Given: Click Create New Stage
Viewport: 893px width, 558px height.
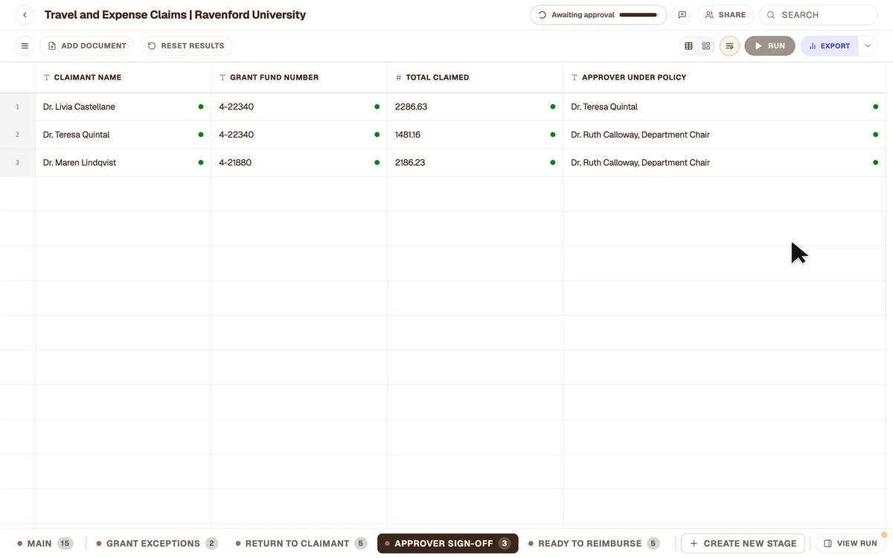Looking at the screenshot, I should (x=743, y=544).
